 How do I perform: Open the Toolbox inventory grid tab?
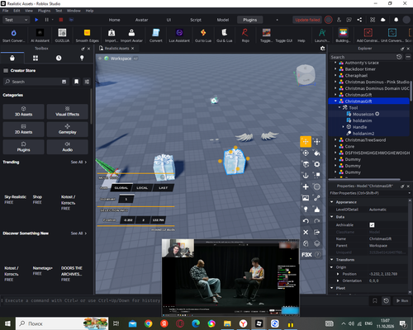tap(36, 58)
